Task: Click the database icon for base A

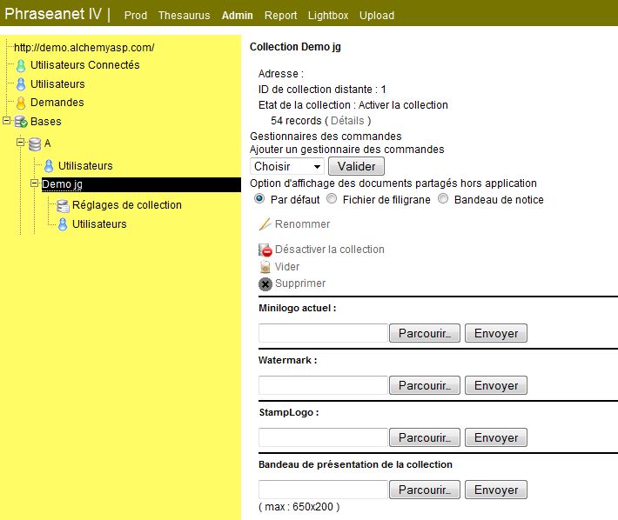Action: click(35, 144)
